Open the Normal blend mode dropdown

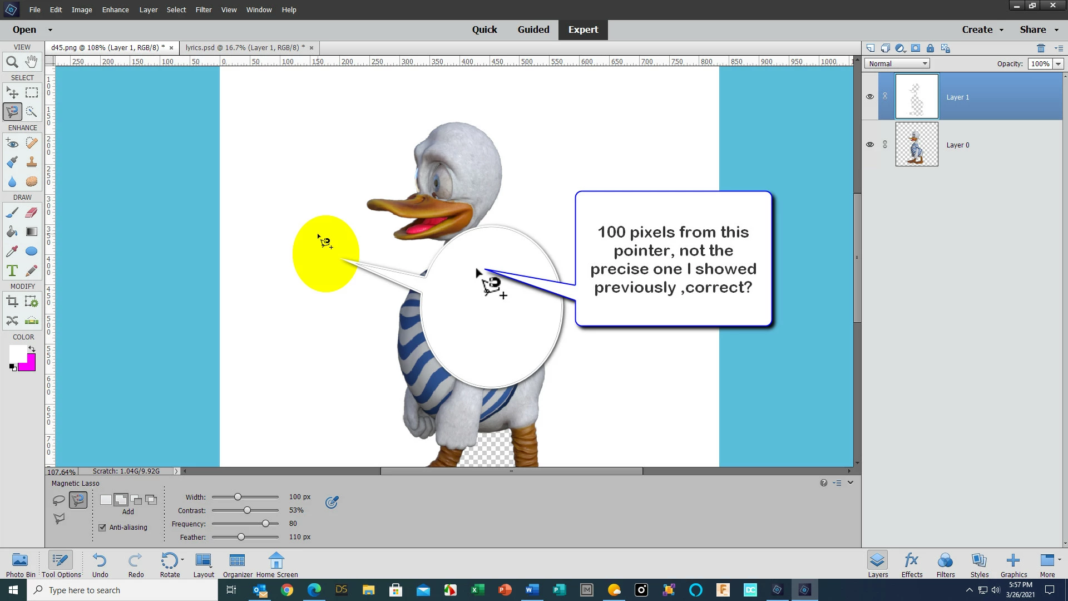point(897,63)
